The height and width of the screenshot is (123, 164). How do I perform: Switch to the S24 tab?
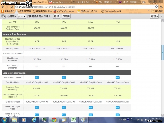point(106,2)
